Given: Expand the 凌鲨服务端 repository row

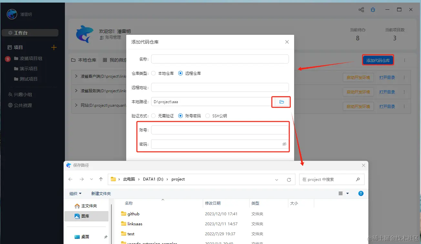Looking at the screenshot, I should point(76,91).
